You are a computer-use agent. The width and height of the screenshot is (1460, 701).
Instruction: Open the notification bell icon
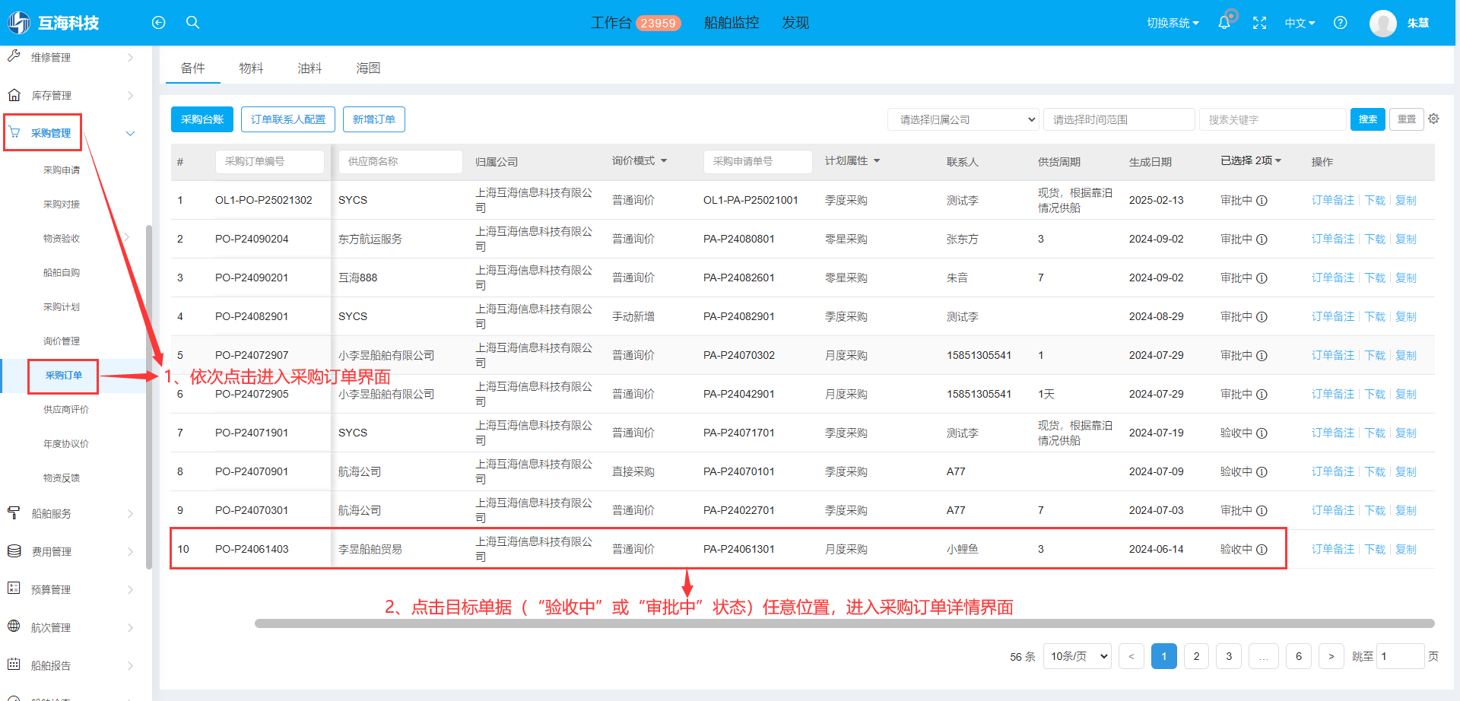coord(1224,23)
